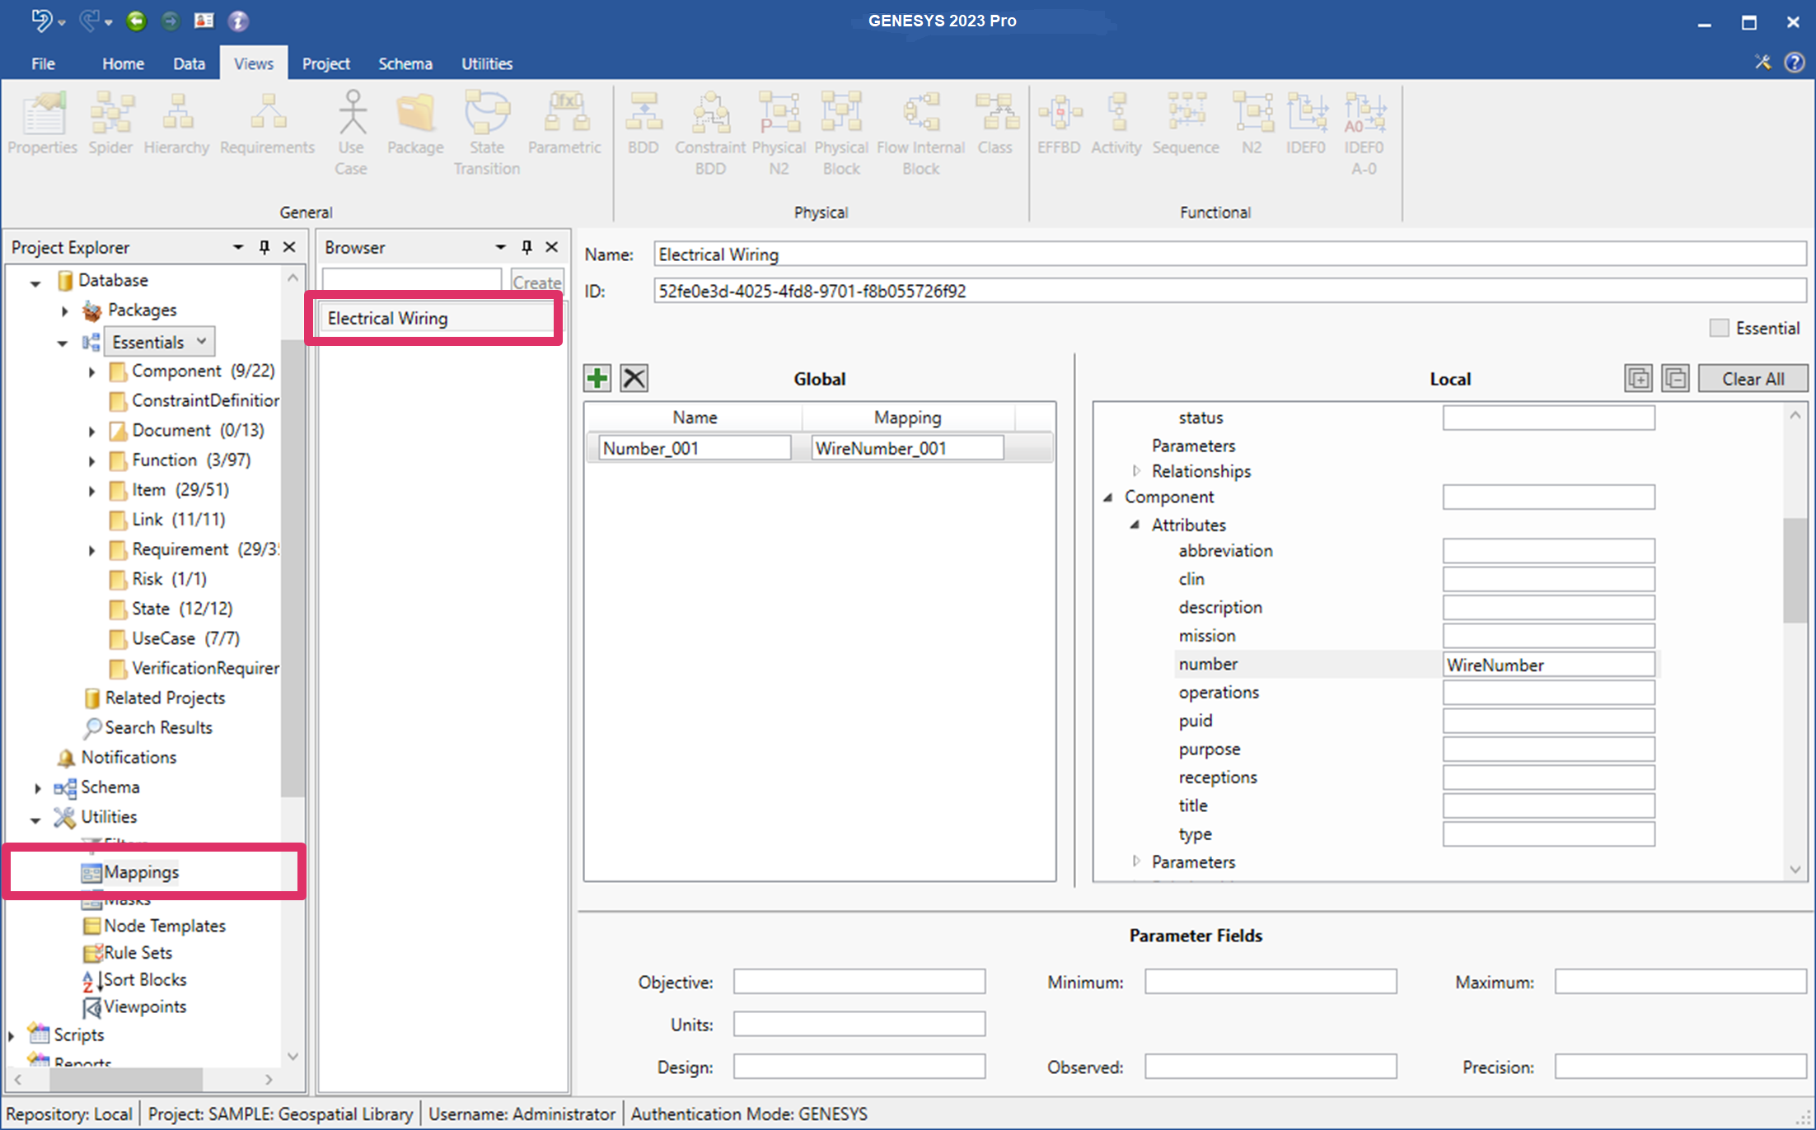
Task: Expand the Relationships node in Local
Action: click(x=1136, y=471)
